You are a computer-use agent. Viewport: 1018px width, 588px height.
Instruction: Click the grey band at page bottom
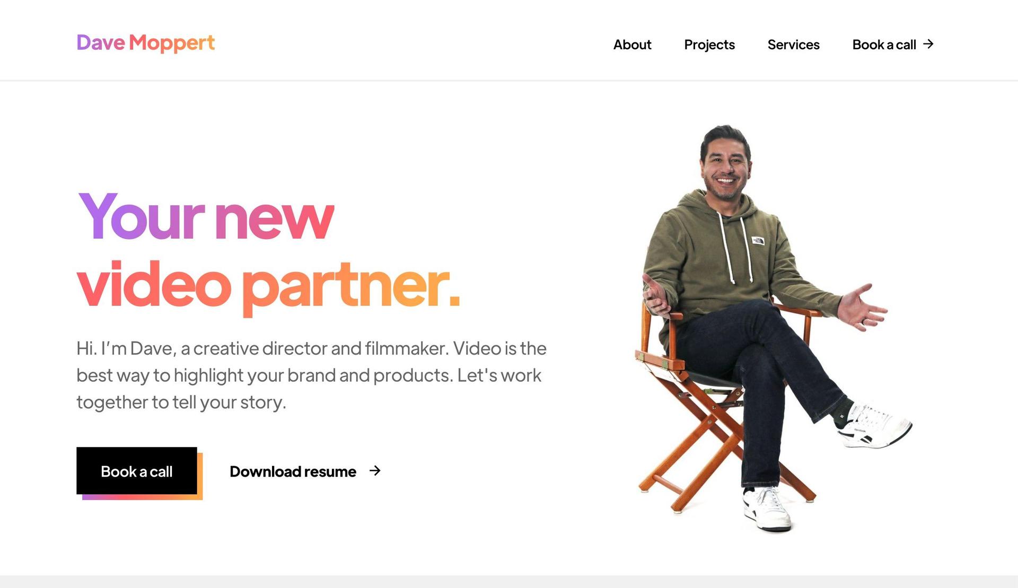[509, 582]
